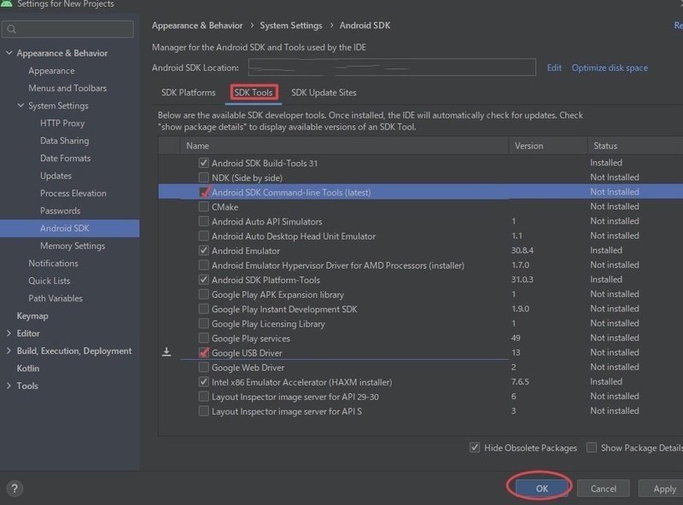Toggle Google USB Driver checkbox
The width and height of the screenshot is (683, 505).
203,352
